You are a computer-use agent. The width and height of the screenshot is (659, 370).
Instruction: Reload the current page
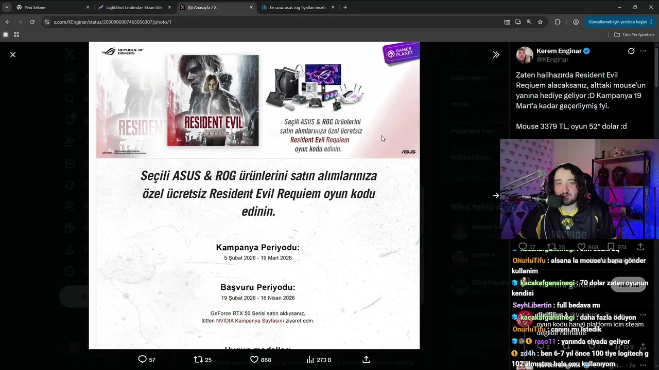coord(32,22)
